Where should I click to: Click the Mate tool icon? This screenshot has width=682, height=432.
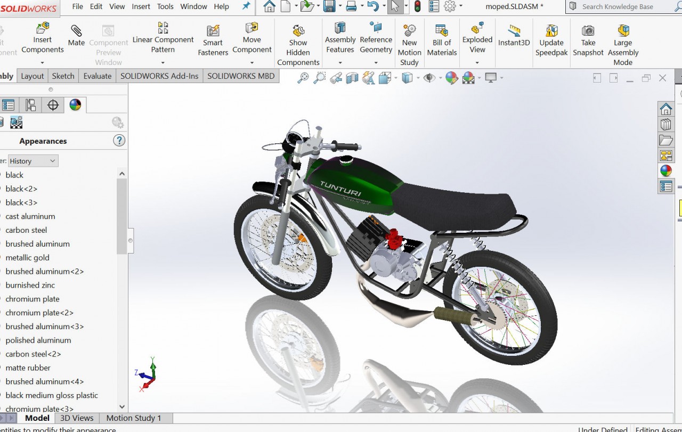(76, 31)
